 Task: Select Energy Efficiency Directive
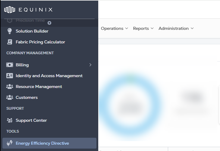[x=49, y=143]
